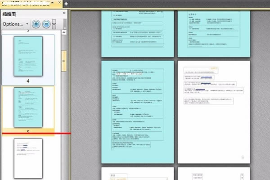The width and height of the screenshot is (270, 180).
Task: Expand the thumbnail toolbar overflow chevron
Action: click(x=54, y=24)
